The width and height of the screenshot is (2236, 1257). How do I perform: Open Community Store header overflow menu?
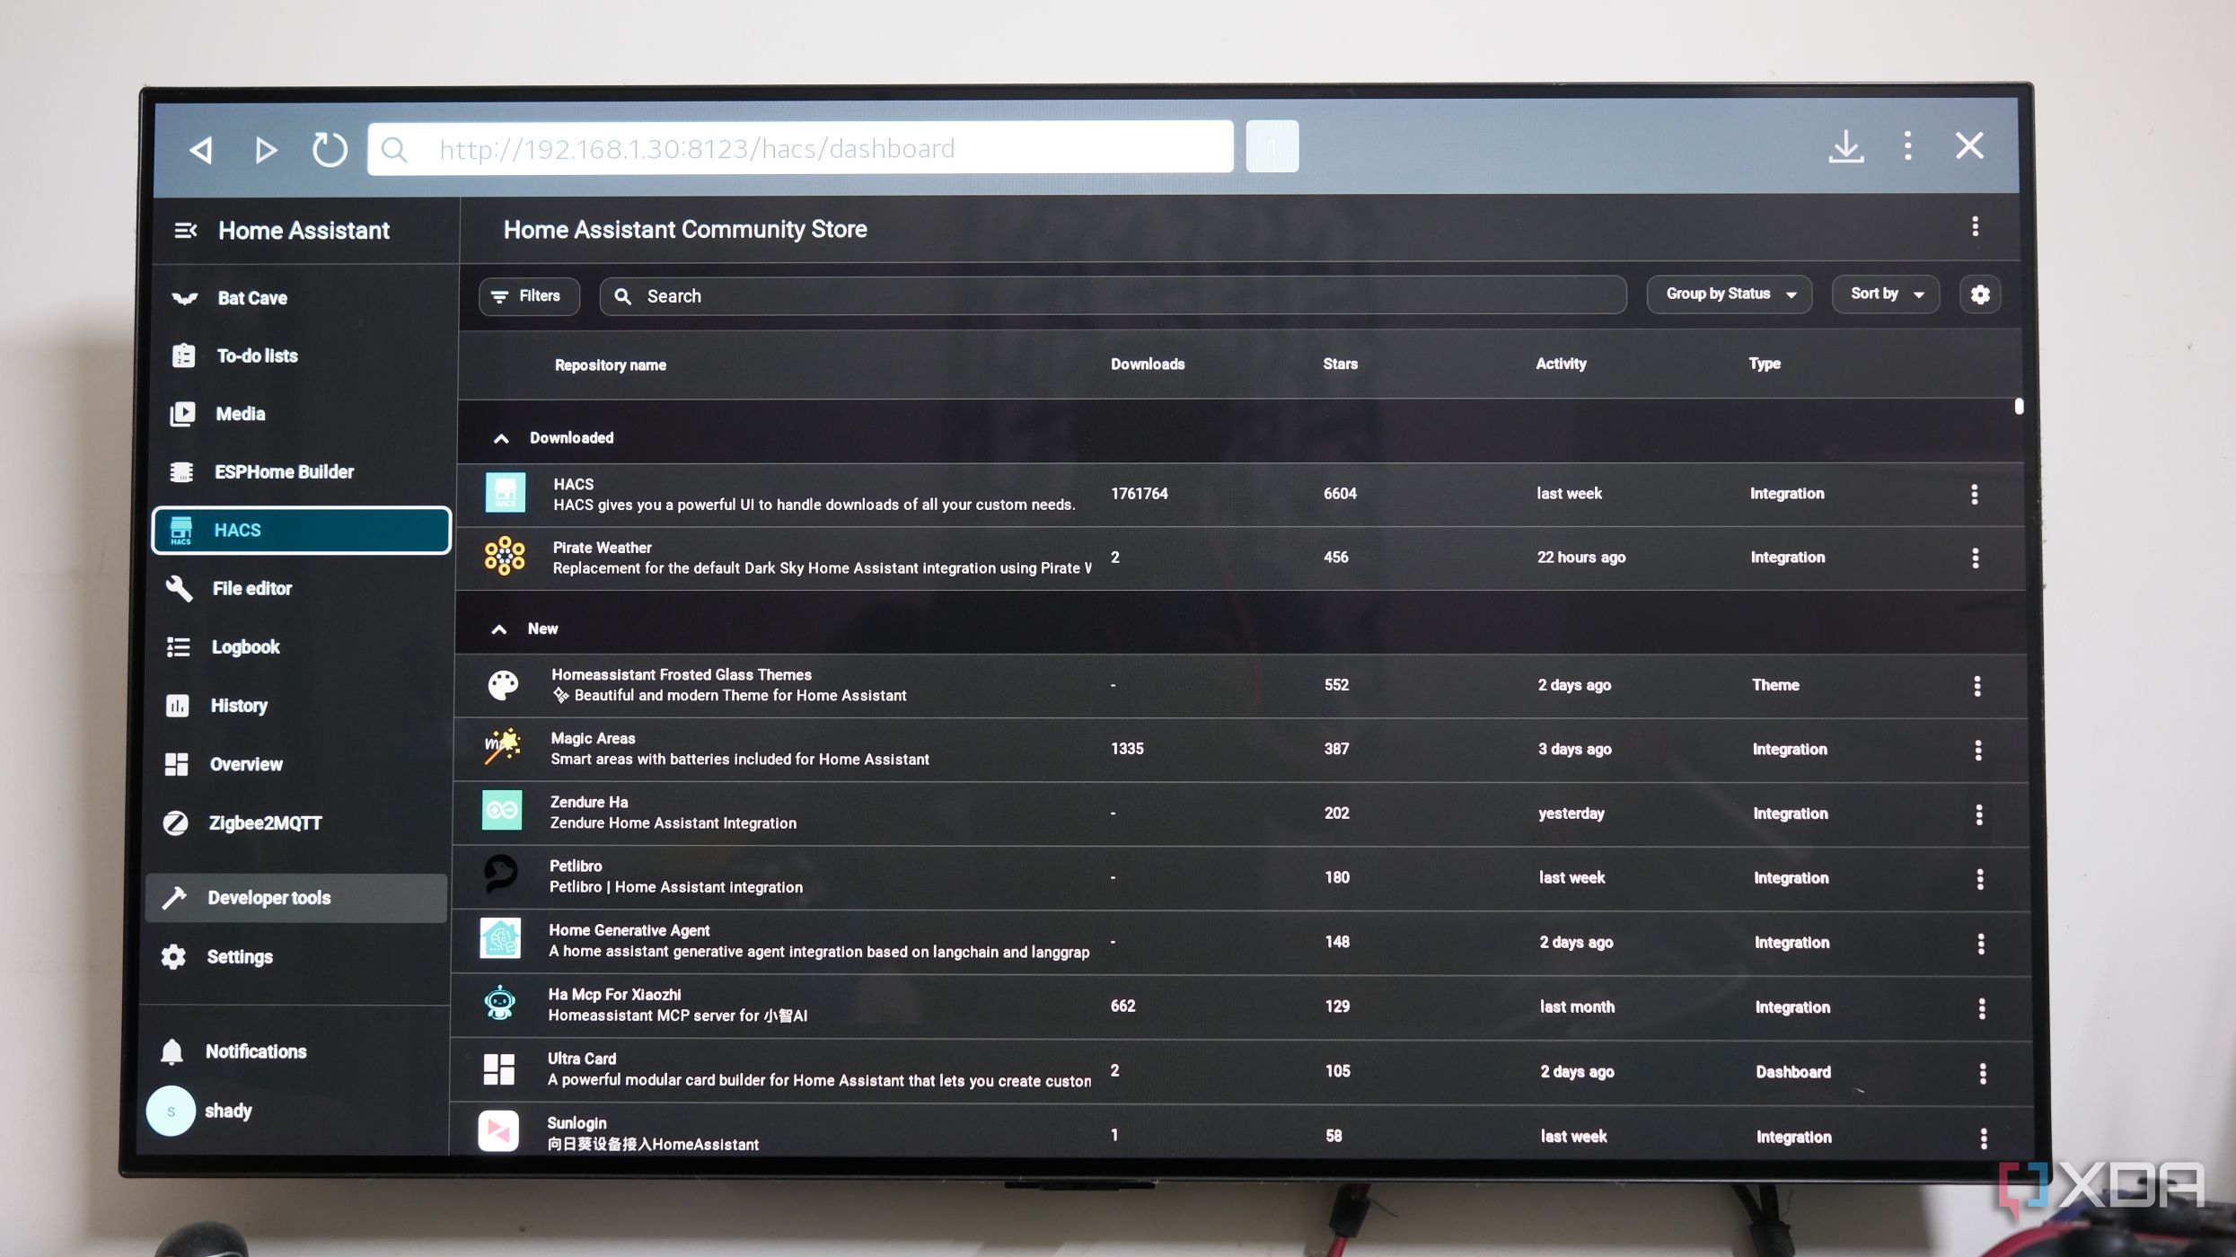point(1975,227)
